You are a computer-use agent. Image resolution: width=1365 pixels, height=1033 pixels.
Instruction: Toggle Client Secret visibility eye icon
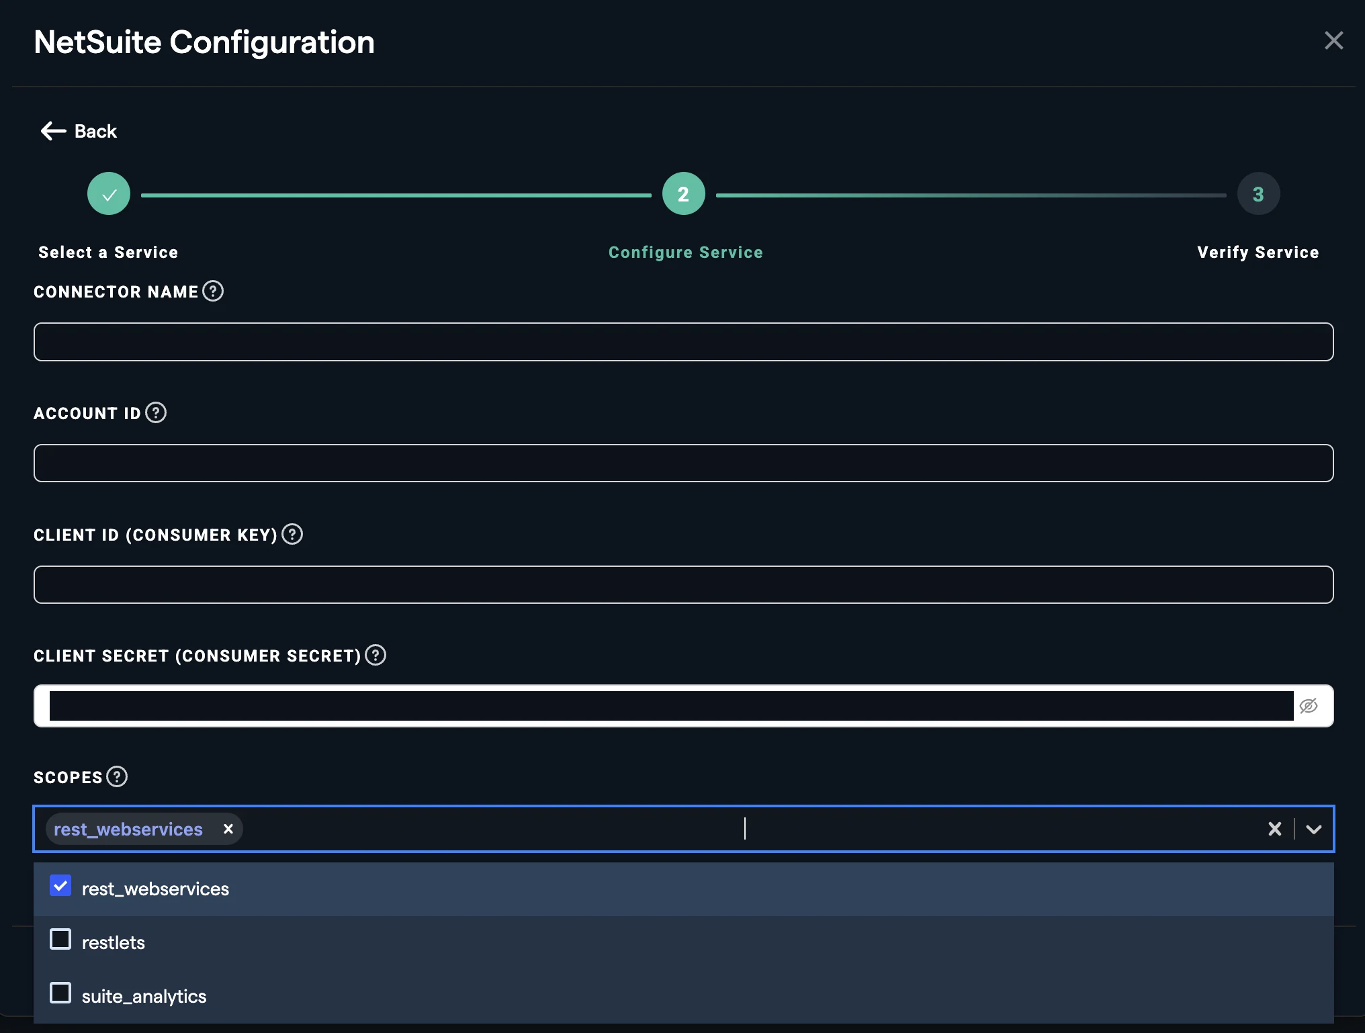coord(1308,706)
